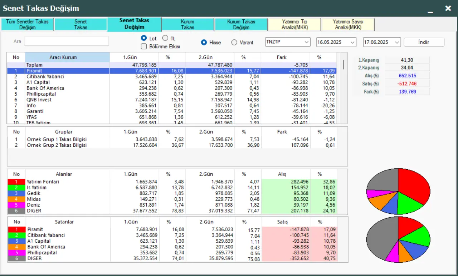Click the green Citibank Yabanci swatch in Satanlar
The image size is (458, 276).
[x=16, y=235]
